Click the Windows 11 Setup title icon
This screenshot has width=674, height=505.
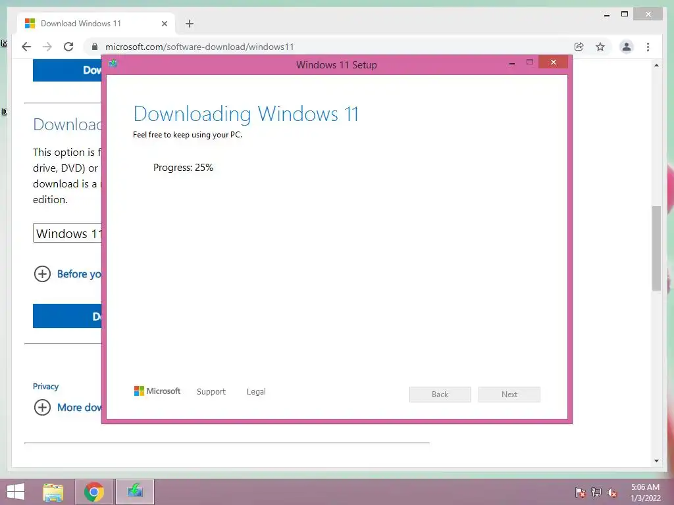[113, 64]
